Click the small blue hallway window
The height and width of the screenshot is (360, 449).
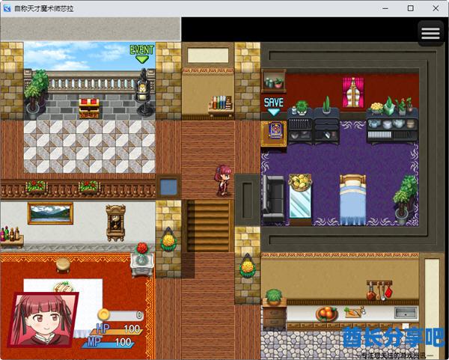pyautogui.click(x=168, y=186)
